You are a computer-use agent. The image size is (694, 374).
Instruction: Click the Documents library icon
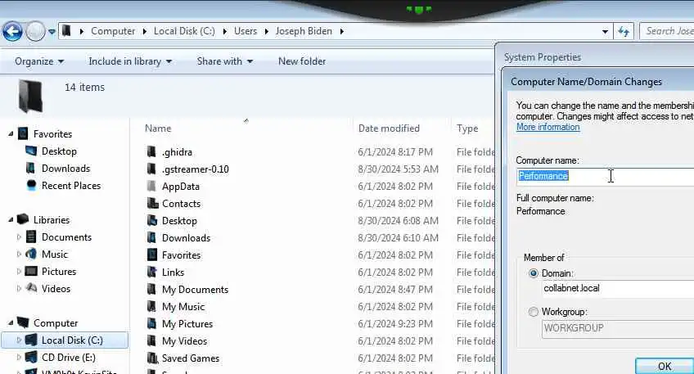tap(31, 237)
